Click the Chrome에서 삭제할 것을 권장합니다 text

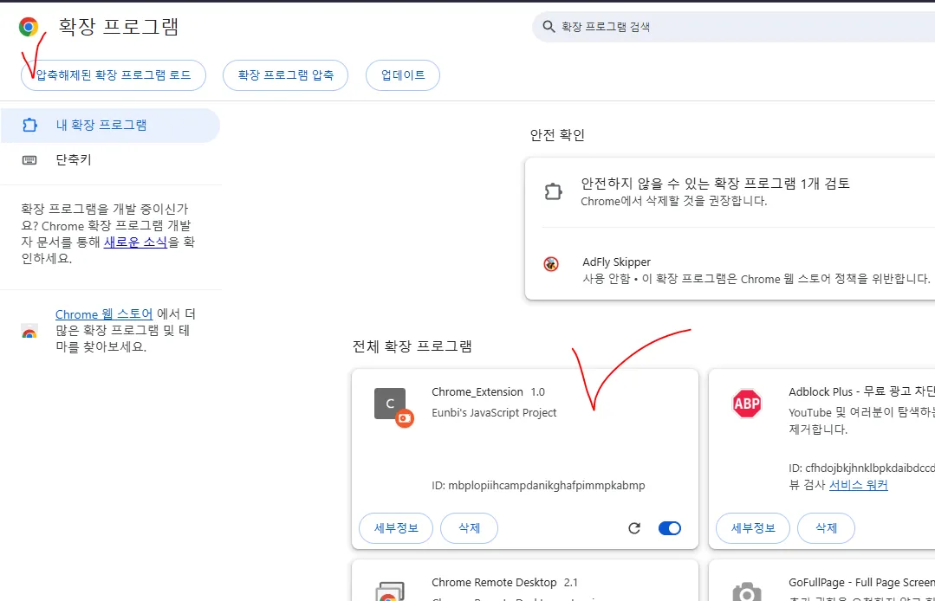[674, 201]
